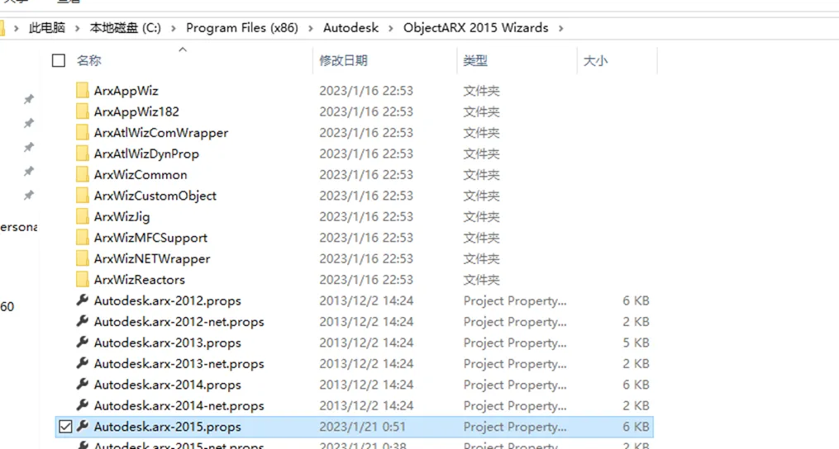This screenshot has height=449, width=839.
Task: Select file name Autodesk.arx-2014-net.props
Action: point(179,405)
